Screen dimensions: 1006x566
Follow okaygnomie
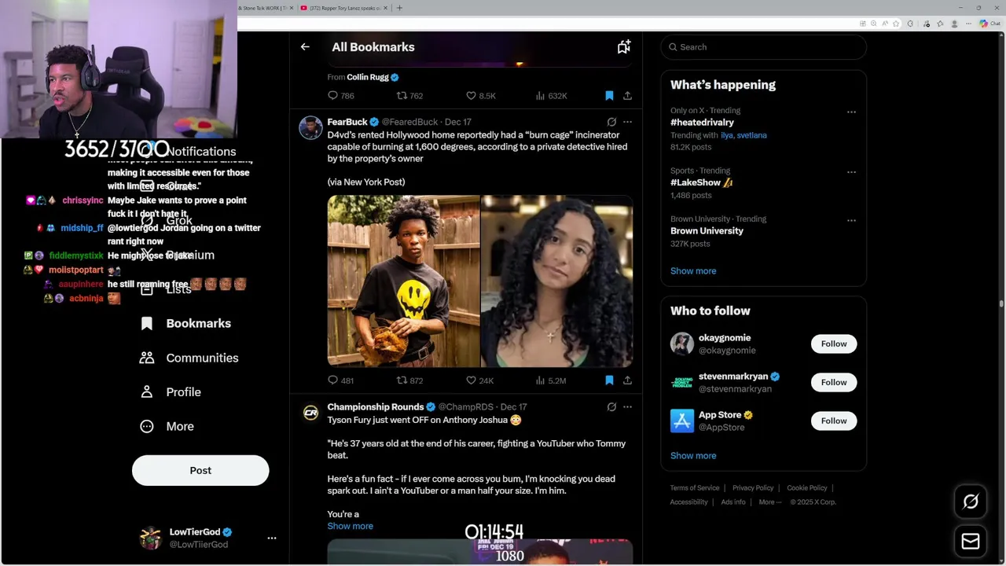(x=834, y=344)
